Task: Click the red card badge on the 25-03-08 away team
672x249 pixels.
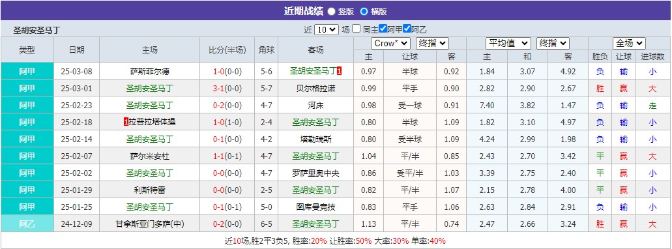Action: (339, 72)
